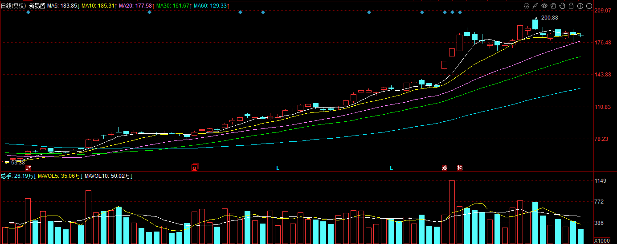Click the 榜 event marker
The height and width of the screenshot is (244, 617).
[x=460, y=168]
